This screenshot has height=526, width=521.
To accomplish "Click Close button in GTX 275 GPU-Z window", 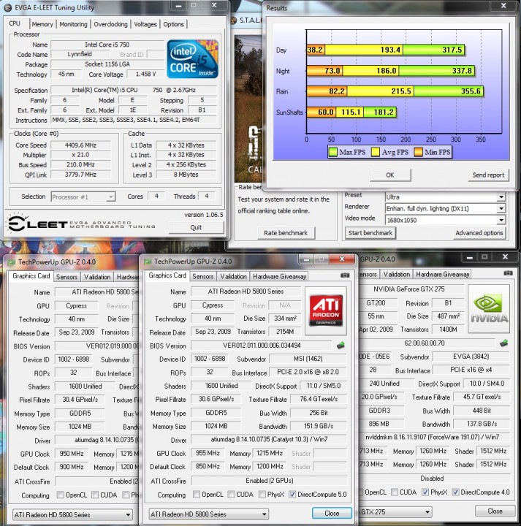I will (x=495, y=511).
